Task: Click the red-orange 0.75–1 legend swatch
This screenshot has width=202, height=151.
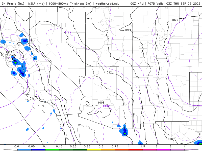Action: [122, 149]
